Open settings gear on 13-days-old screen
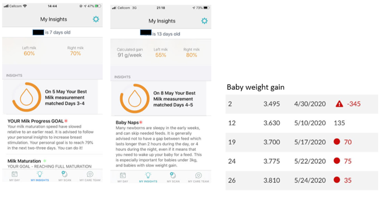This screenshot has height=198, width=381. click(x=204, y=21)
